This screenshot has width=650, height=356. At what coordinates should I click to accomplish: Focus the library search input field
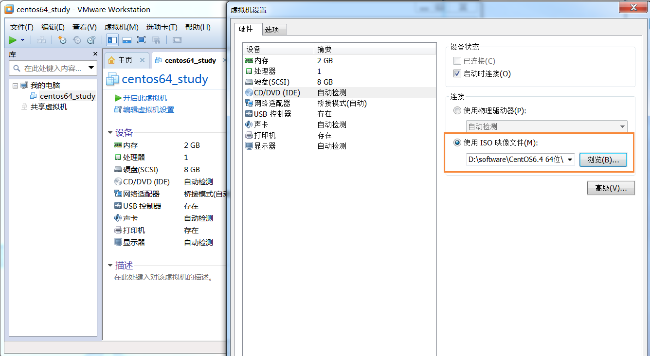click(x=53, y=69)
